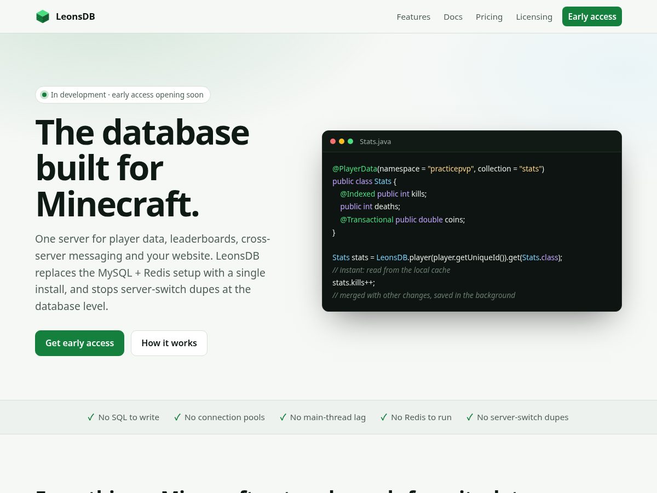Click the 'No server-switch dupes' text

click(523, 417)
